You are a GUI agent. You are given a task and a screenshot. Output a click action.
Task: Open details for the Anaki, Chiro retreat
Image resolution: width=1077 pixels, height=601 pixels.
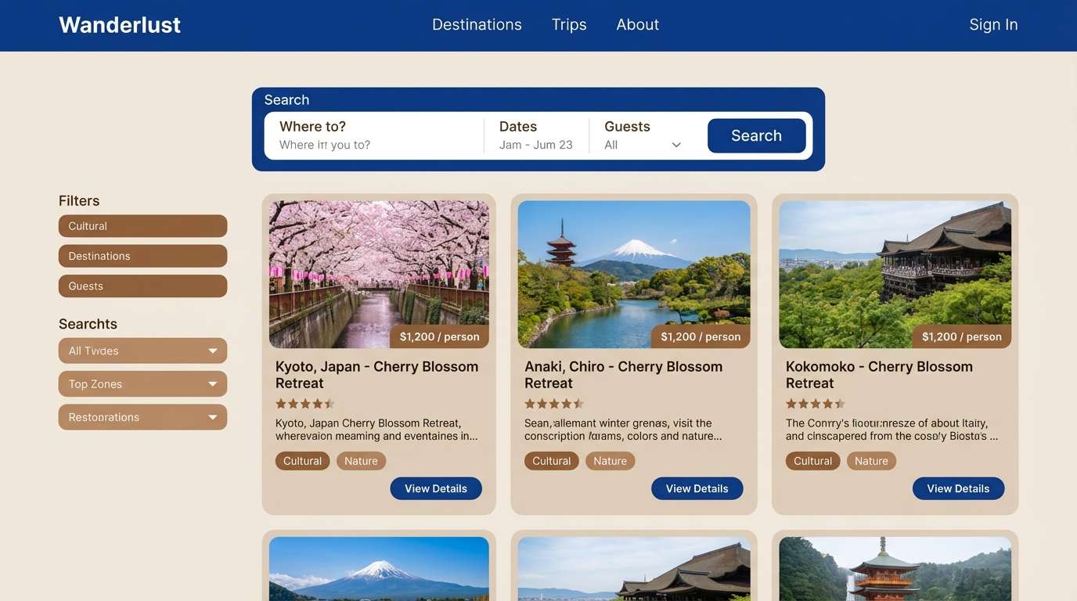(x=697, y=488)
